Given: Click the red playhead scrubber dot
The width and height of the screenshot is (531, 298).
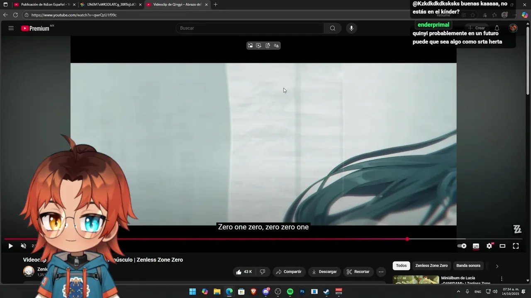Looking at the screenshot, I should [407, 239].
